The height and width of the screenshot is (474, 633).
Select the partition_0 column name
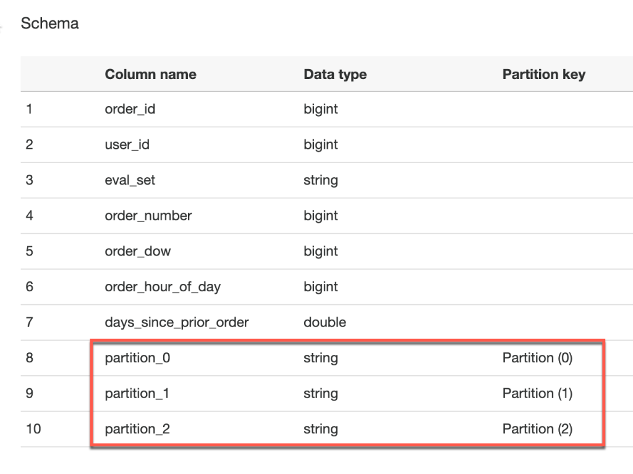[137, 358]
